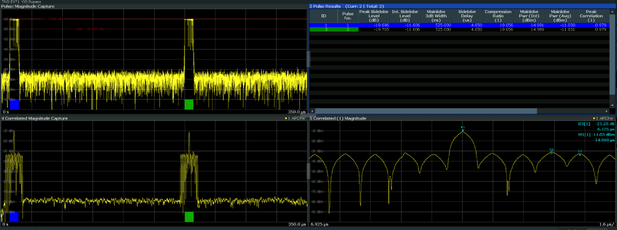
Task: Click the Peak Sidelobe Level column header
Action: click(x=374, y=15)
